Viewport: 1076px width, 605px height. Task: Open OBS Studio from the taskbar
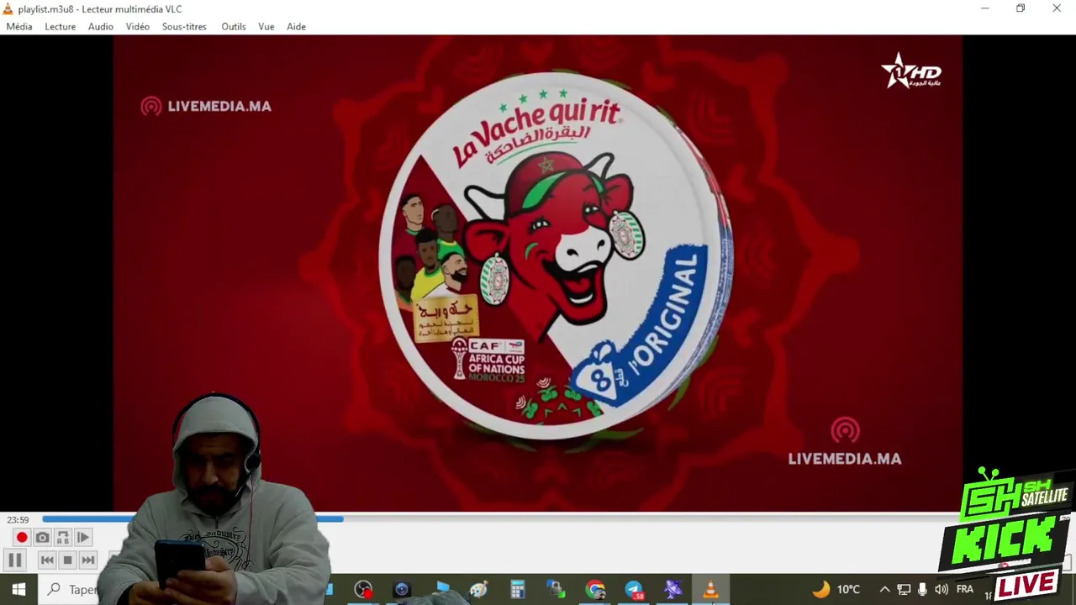[x=363, y=590]
